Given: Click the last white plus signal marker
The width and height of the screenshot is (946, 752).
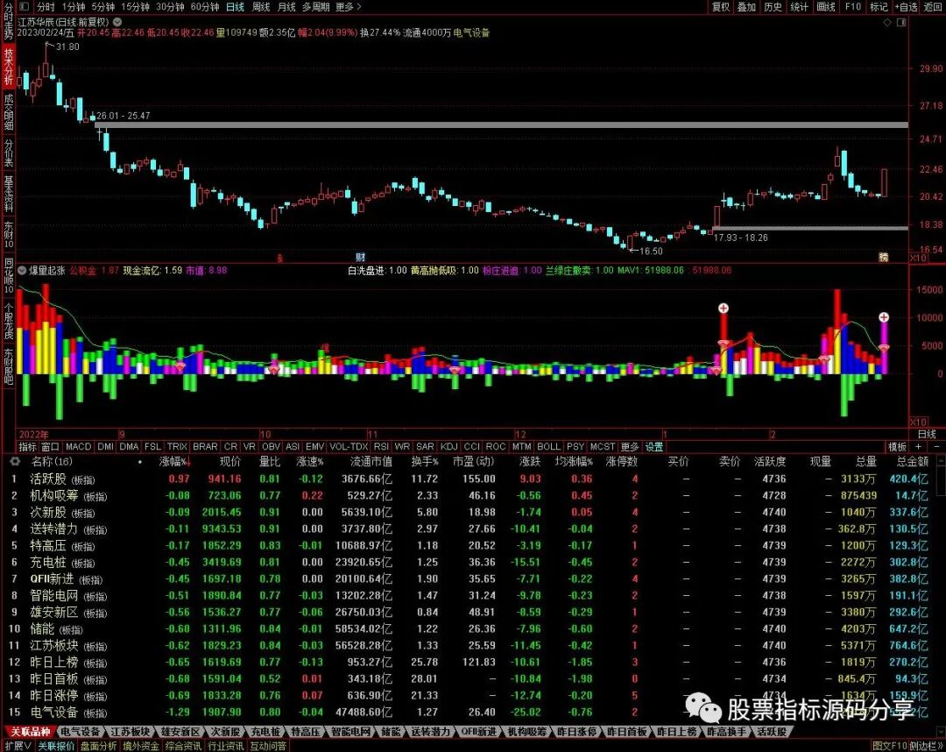Looking at the screenshot, I should [884, 317].
